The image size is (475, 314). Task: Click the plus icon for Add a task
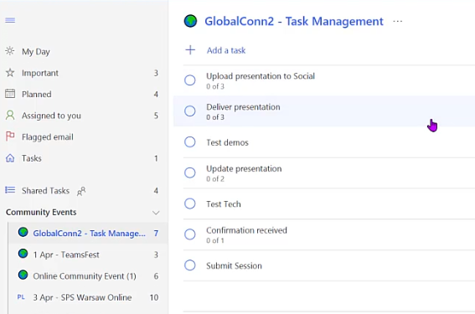[190, 50]
